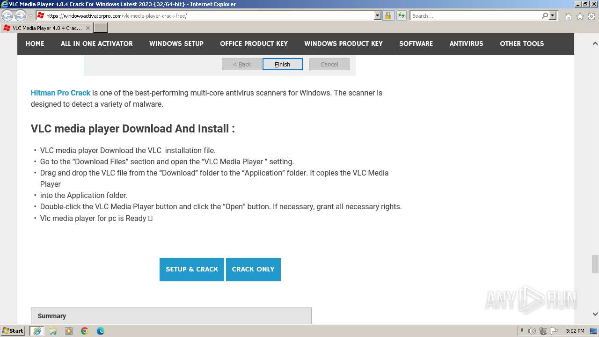Image resolution: width=599 pixels, height=337 pixels.
Task: Go back with the browser Back arrow
Action: [x=7, y=15]
